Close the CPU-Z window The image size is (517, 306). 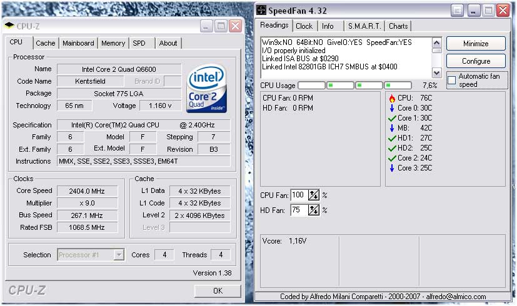236,26
